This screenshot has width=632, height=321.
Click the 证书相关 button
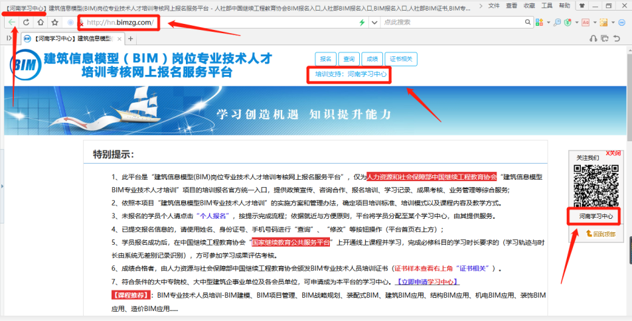coord(400,59)
